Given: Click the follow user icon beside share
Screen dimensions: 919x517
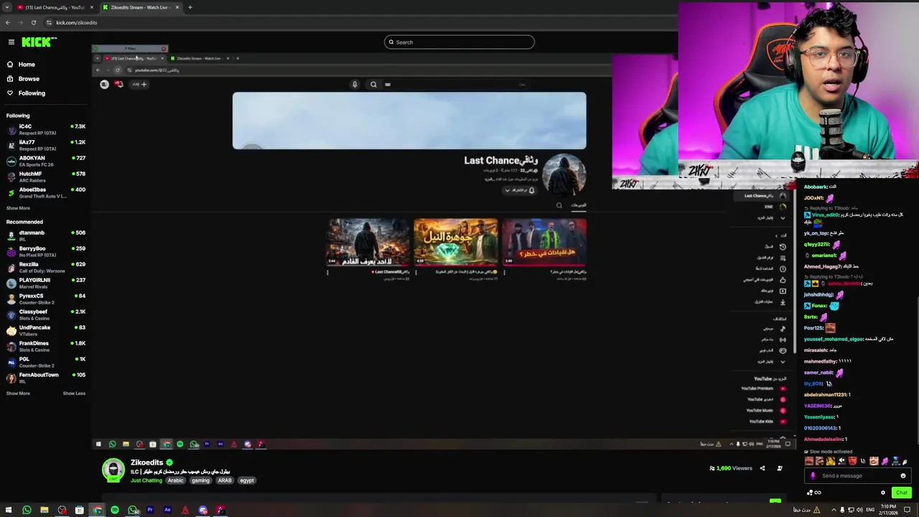Looking at the screenshot, I should (x=780, y=468).
